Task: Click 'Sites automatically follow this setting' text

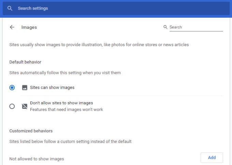Action: tap(65, 73)
